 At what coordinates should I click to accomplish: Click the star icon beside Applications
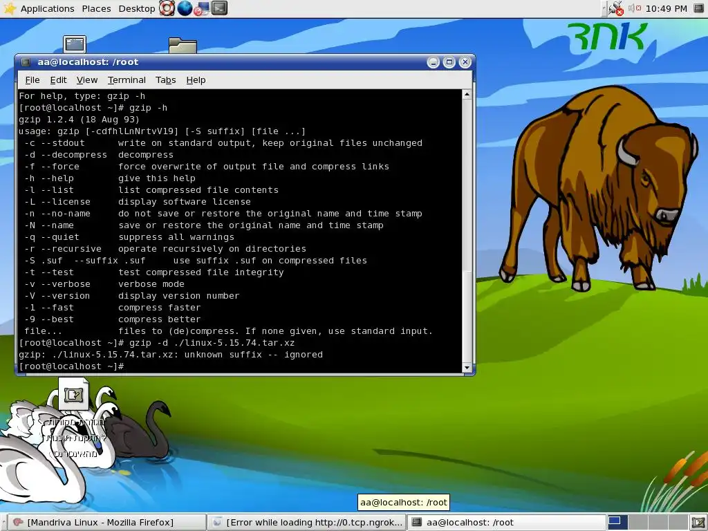10,8
